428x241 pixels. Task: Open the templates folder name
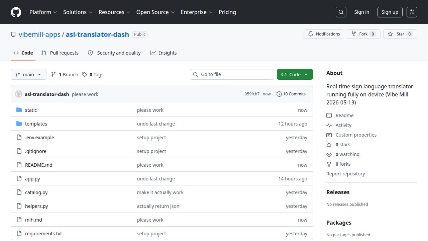tap(36, 124)
